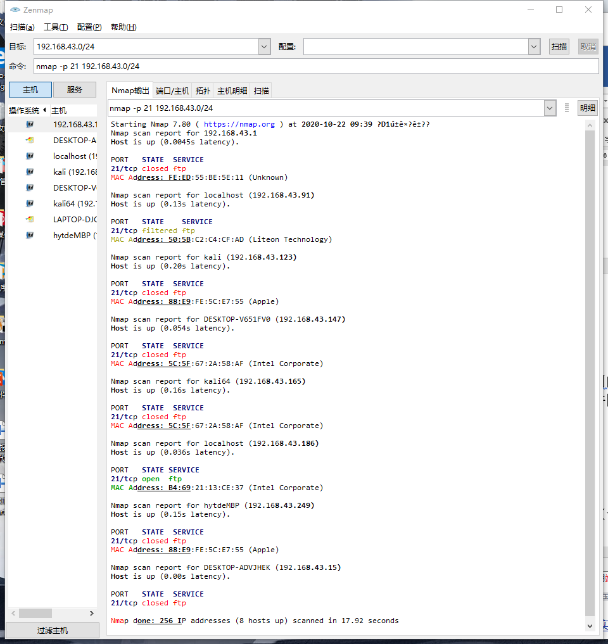Image resolution: width=608 pixels, height=644 pixels.
Task: Click the output scroll down arrow
Action: (x=590, y=626)
